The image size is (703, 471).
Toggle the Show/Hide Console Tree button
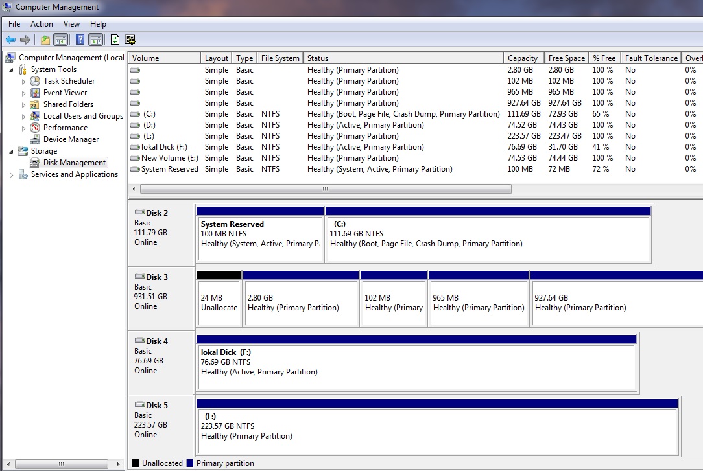(60, 40)
